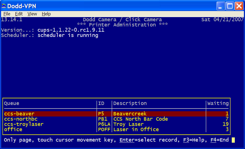
Task: Click the waiting count 1 for ccs-beaver
Action: 227,114
